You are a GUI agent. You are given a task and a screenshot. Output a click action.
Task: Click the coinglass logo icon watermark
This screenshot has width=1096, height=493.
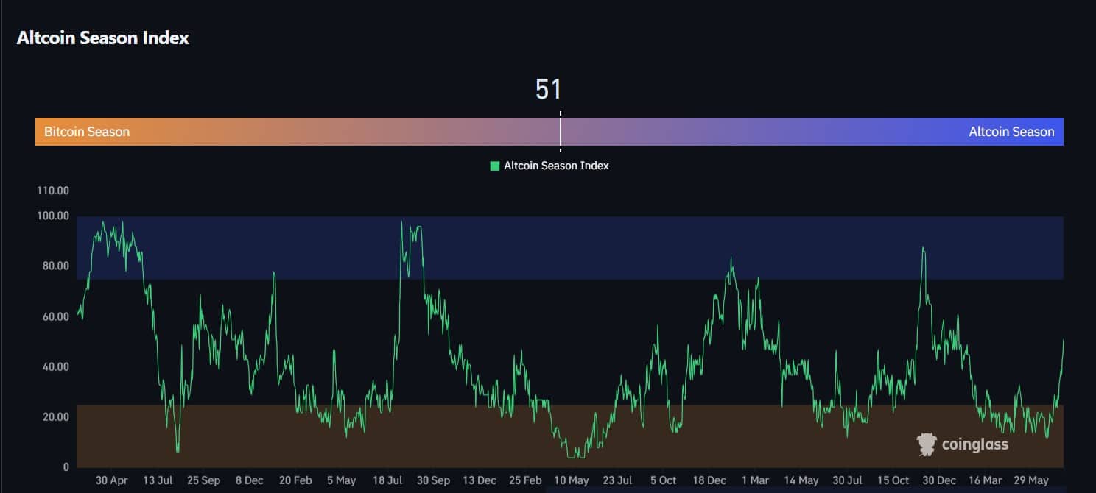(927, 444)
